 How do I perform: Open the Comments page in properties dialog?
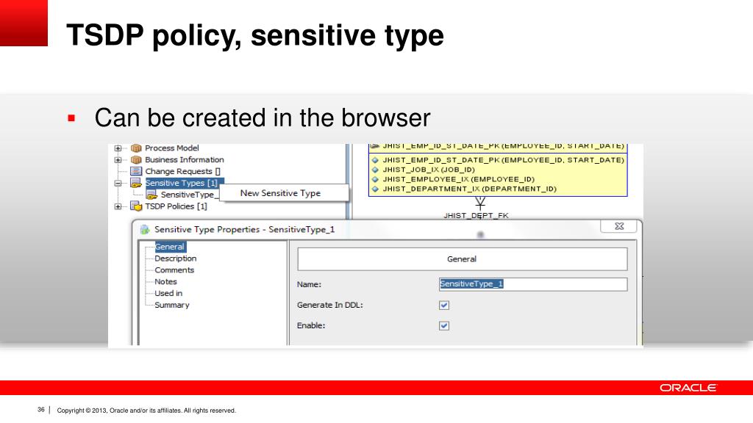(x=174, y=270)
